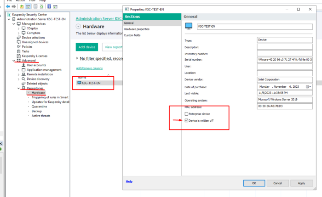Click the User accounts person icon
The image size is (322, 197).
[23, 65]
